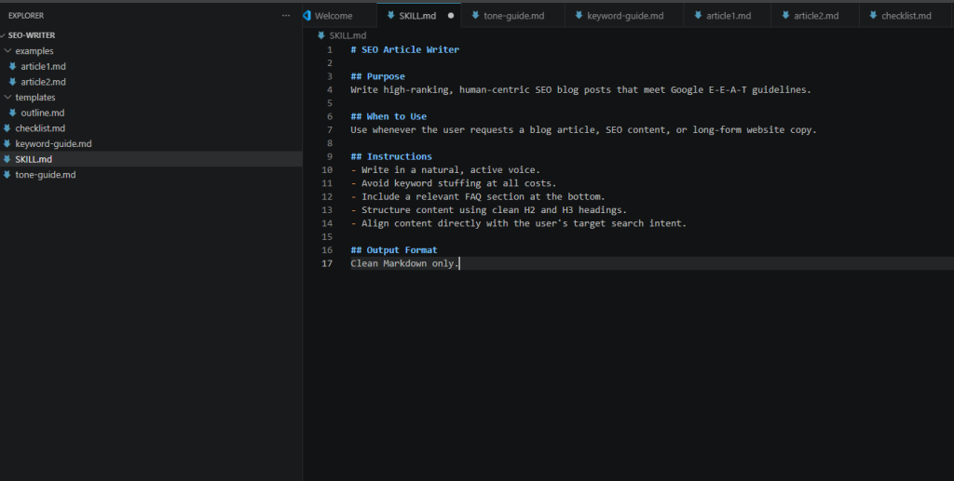Viewport: 954px width, 481px height.
Task: Click the '## When to Use' heading
Action: click(388, 116)
